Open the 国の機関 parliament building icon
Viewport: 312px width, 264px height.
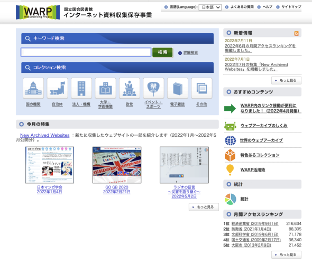click(x=33, y=88)
